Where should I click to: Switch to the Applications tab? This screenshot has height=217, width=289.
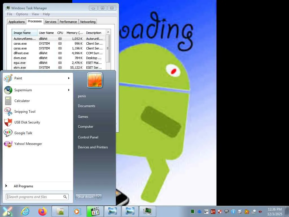17,22
